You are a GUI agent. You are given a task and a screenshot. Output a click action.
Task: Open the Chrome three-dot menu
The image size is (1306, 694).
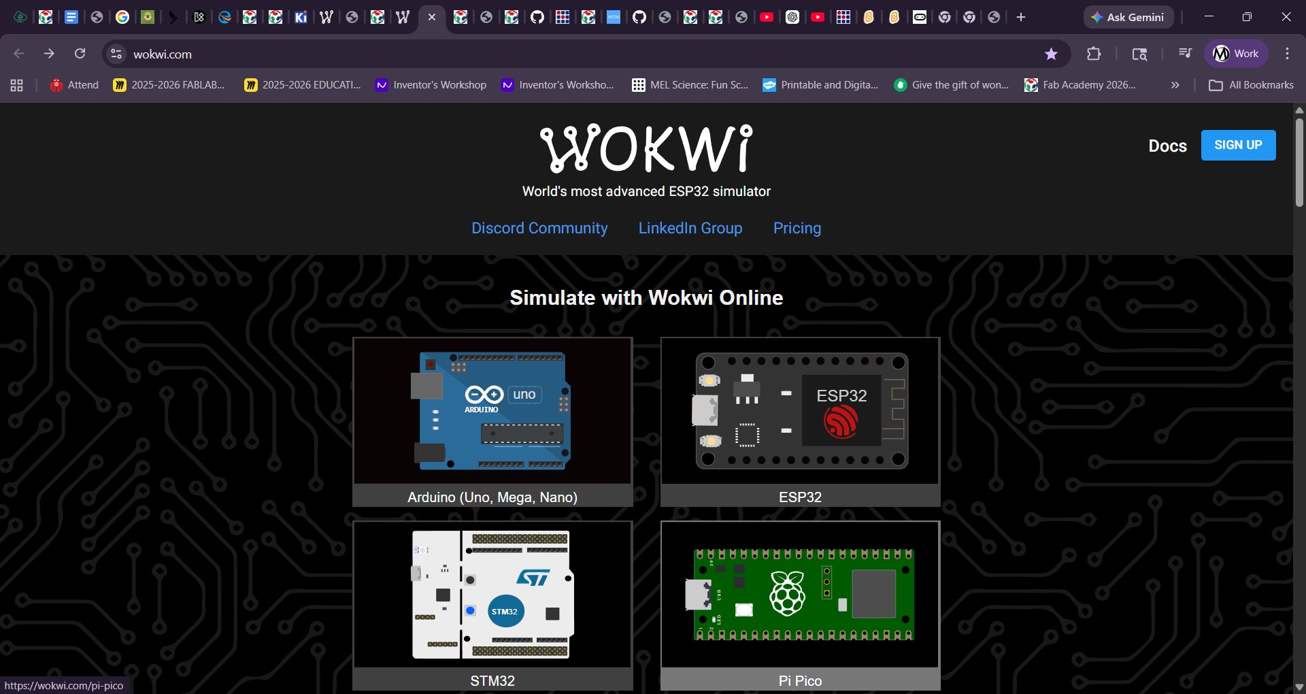pyautogui.click(x=1287, y=54)
